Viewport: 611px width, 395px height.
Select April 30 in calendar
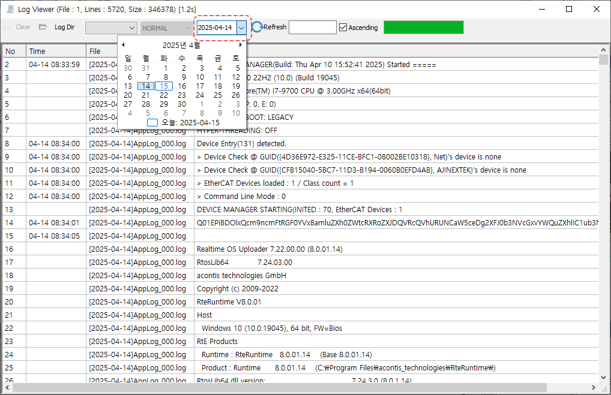182,104
